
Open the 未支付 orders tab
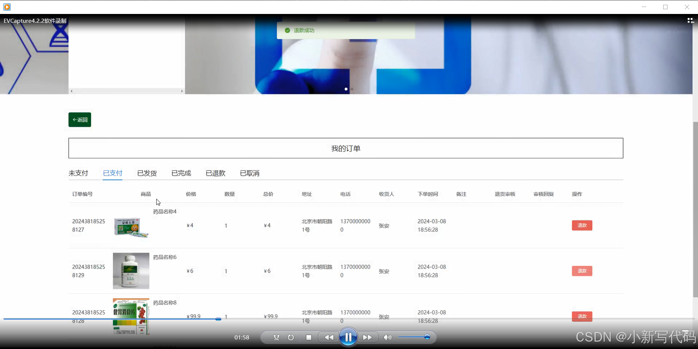click(78, 173)
